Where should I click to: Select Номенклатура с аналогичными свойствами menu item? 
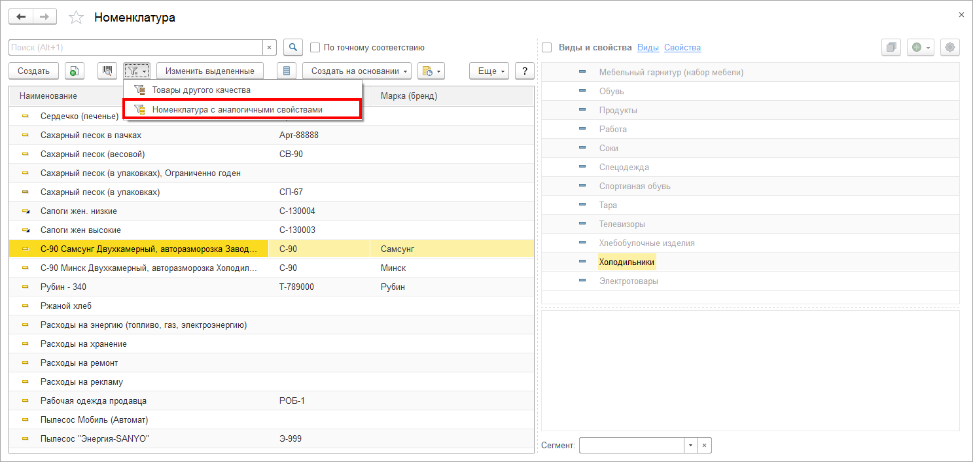pyautogui.click(x=242, y=109)
